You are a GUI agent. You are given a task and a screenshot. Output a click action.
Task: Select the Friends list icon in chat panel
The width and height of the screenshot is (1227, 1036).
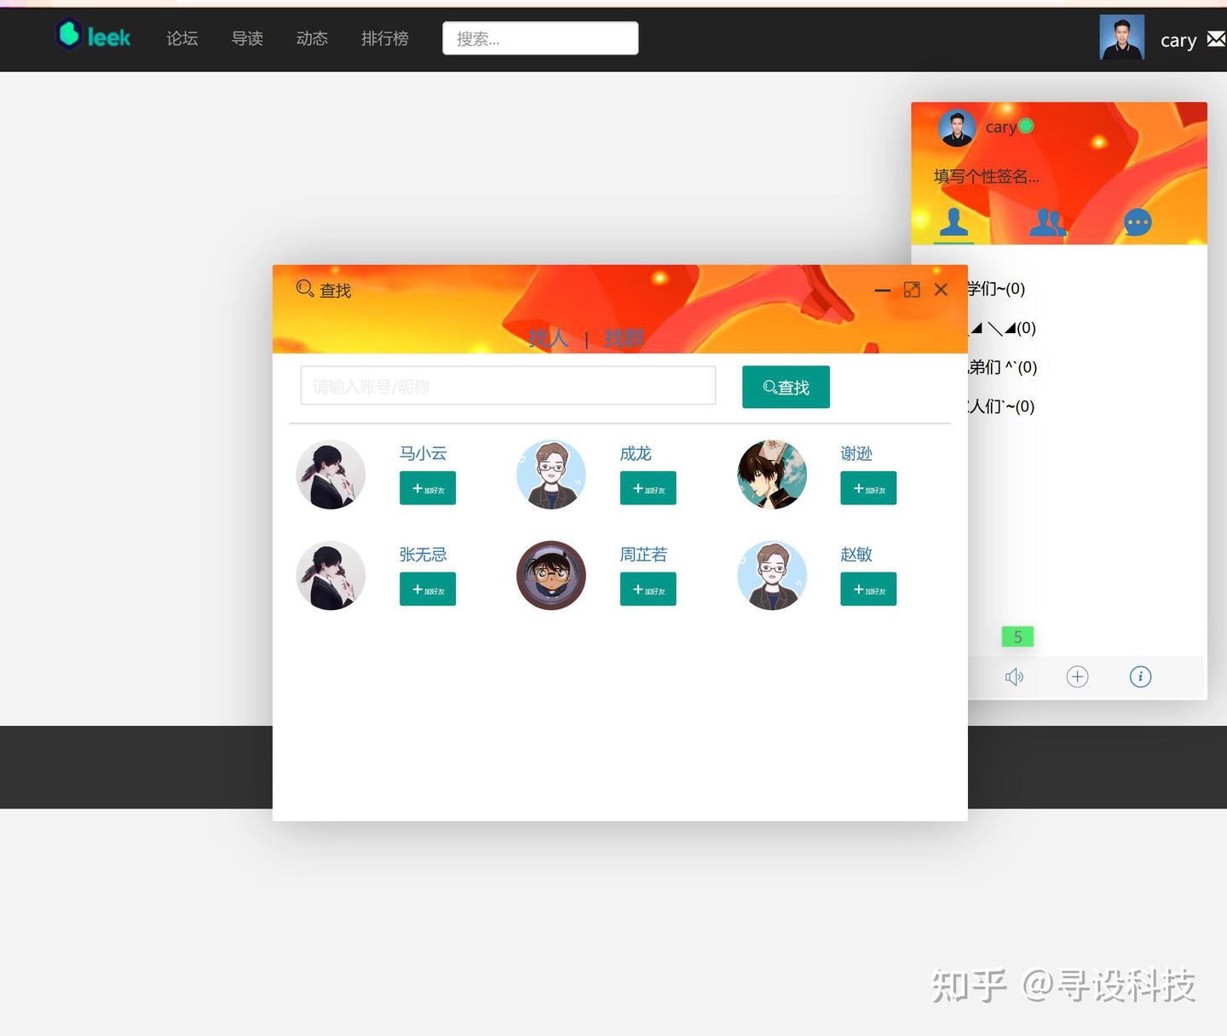953,222
